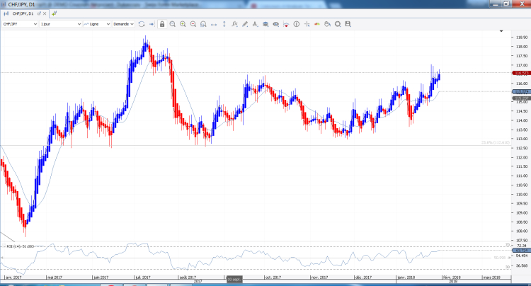This screenshot has height=286, width=531.
Task: Open the '1 jour' timeframe dropdown
Action: click(61, 24)
